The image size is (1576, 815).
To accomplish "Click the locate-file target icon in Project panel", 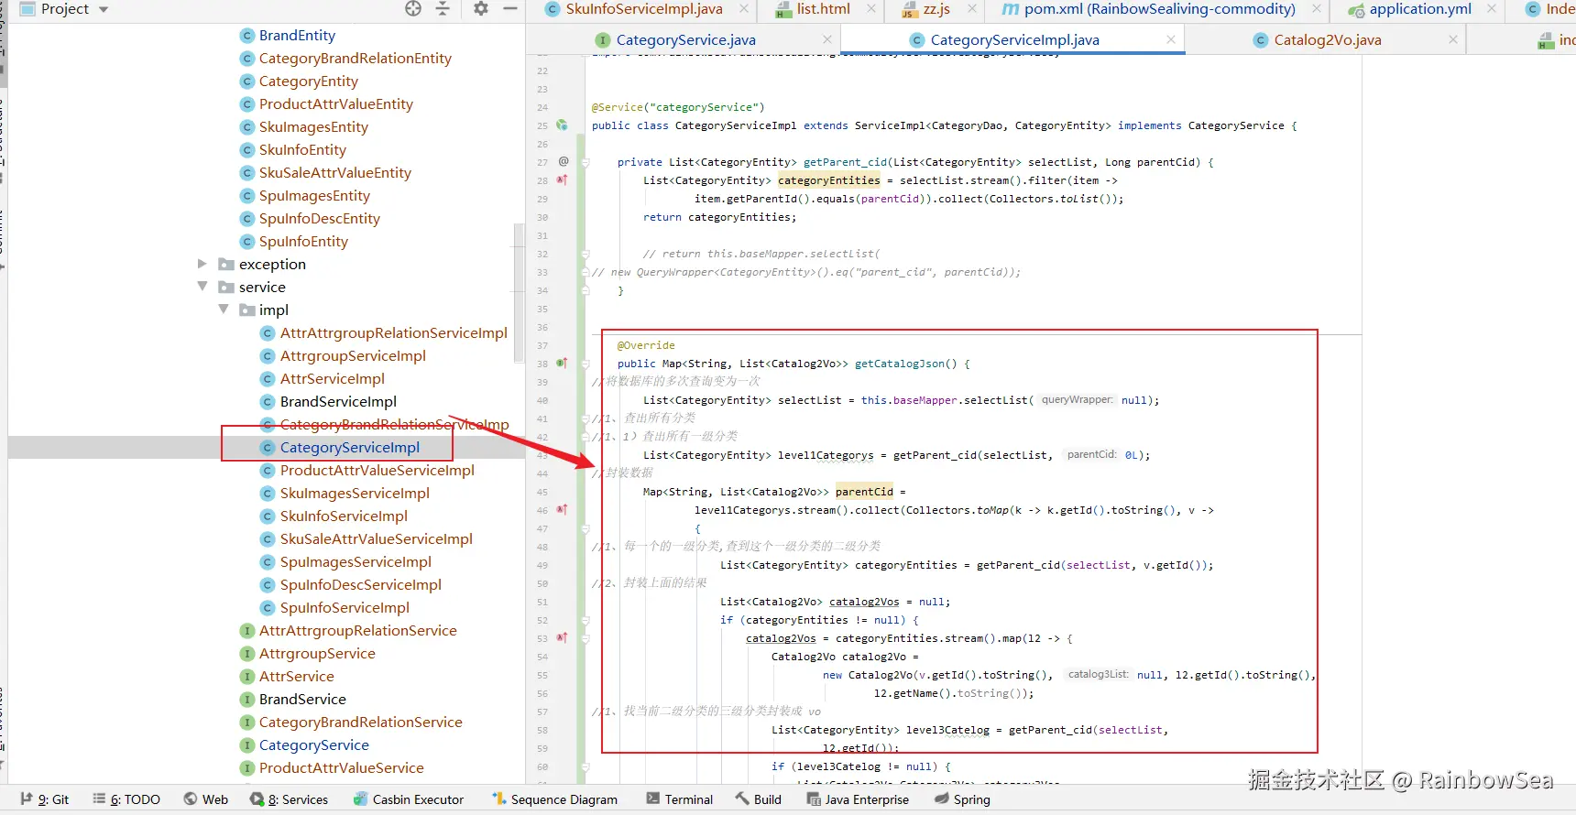I will coord(413,8).
